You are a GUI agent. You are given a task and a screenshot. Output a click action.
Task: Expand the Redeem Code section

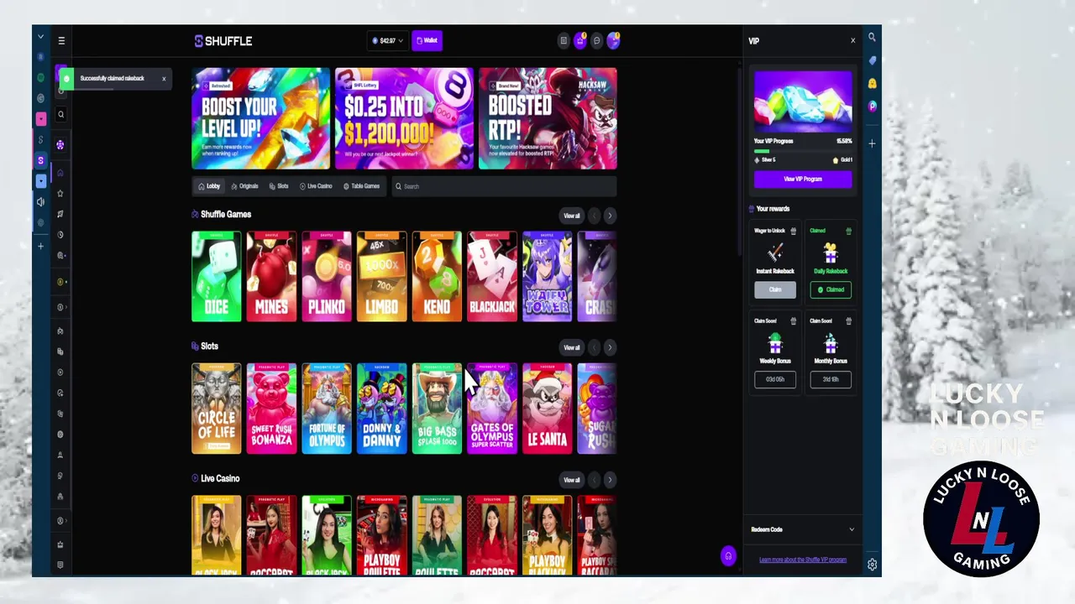(803, 529)
